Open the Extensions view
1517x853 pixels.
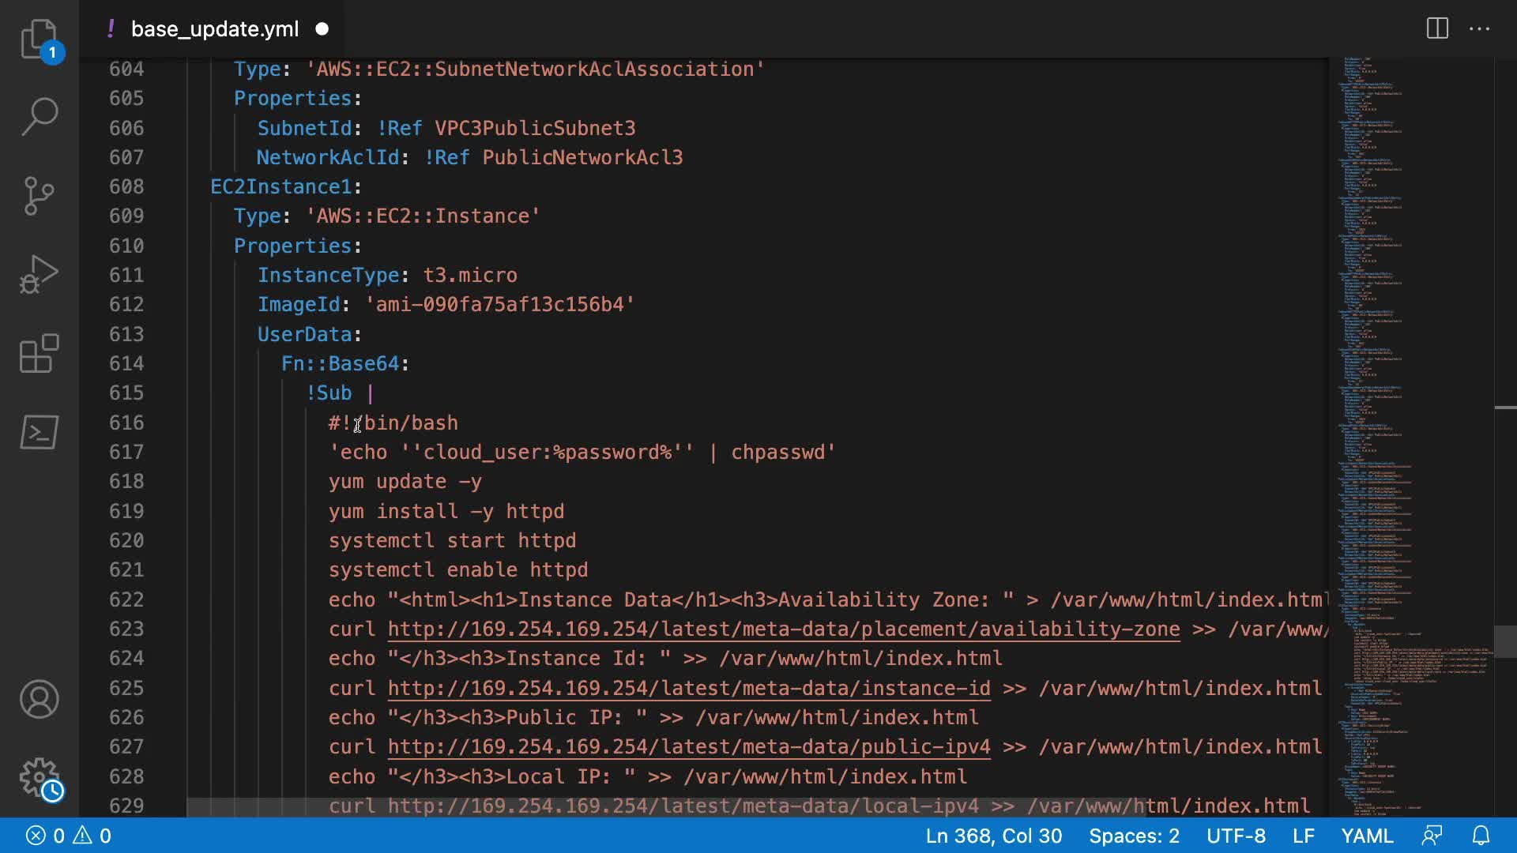click(x=39, y=353)
